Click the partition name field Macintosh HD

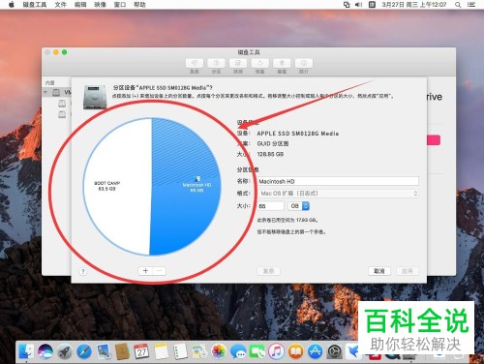point(338,181)
